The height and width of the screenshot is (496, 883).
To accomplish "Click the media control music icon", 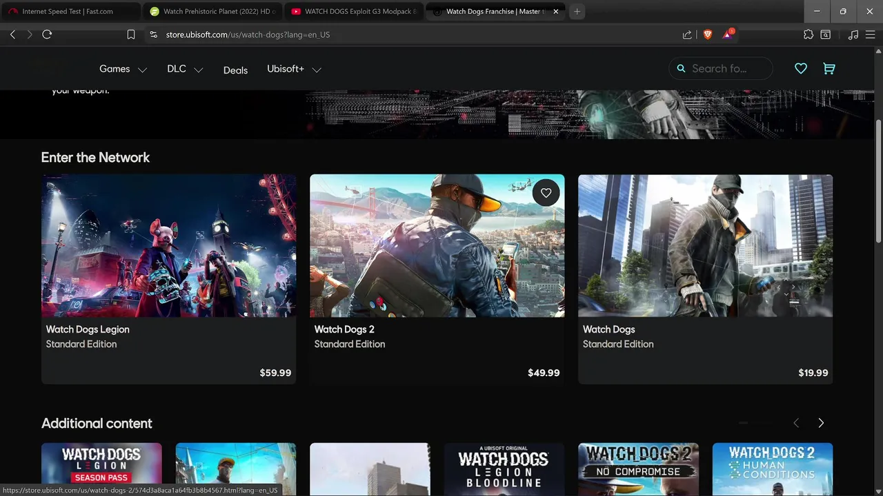I will (853, 34).
